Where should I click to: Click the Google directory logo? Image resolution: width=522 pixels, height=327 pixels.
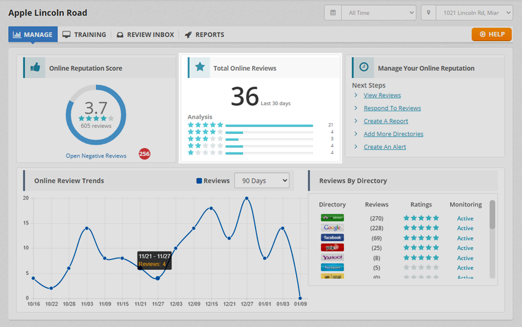click(332, 228)
